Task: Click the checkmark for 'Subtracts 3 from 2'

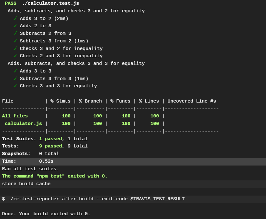Action: 15,41
